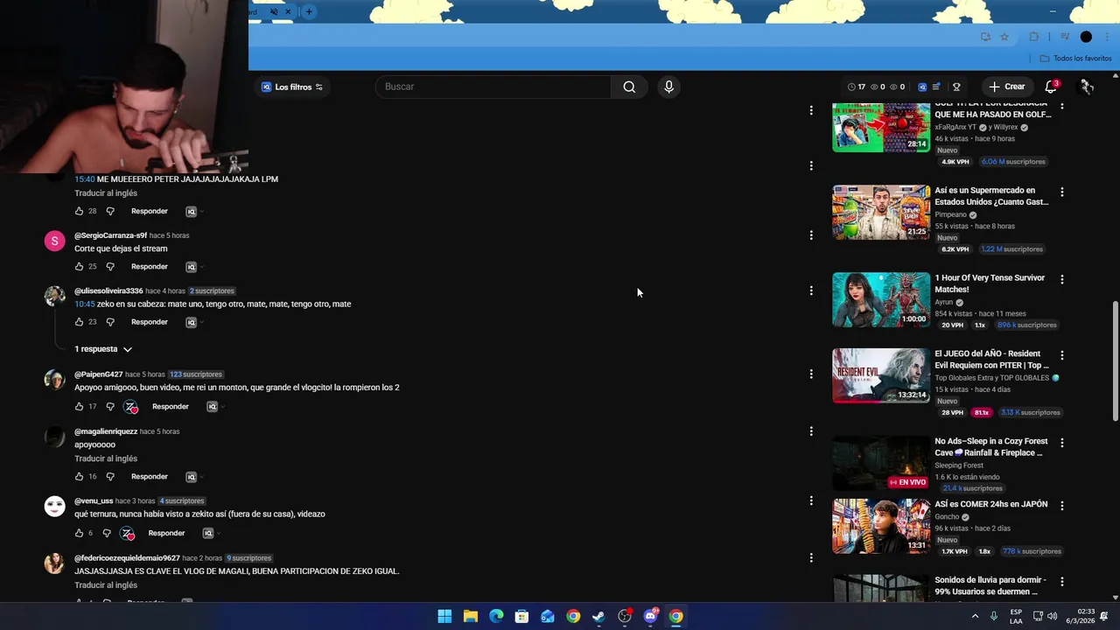The image size is (1120, 630).
Task: Reply to the venu_uss comment
Action: (x=166, y=533)
